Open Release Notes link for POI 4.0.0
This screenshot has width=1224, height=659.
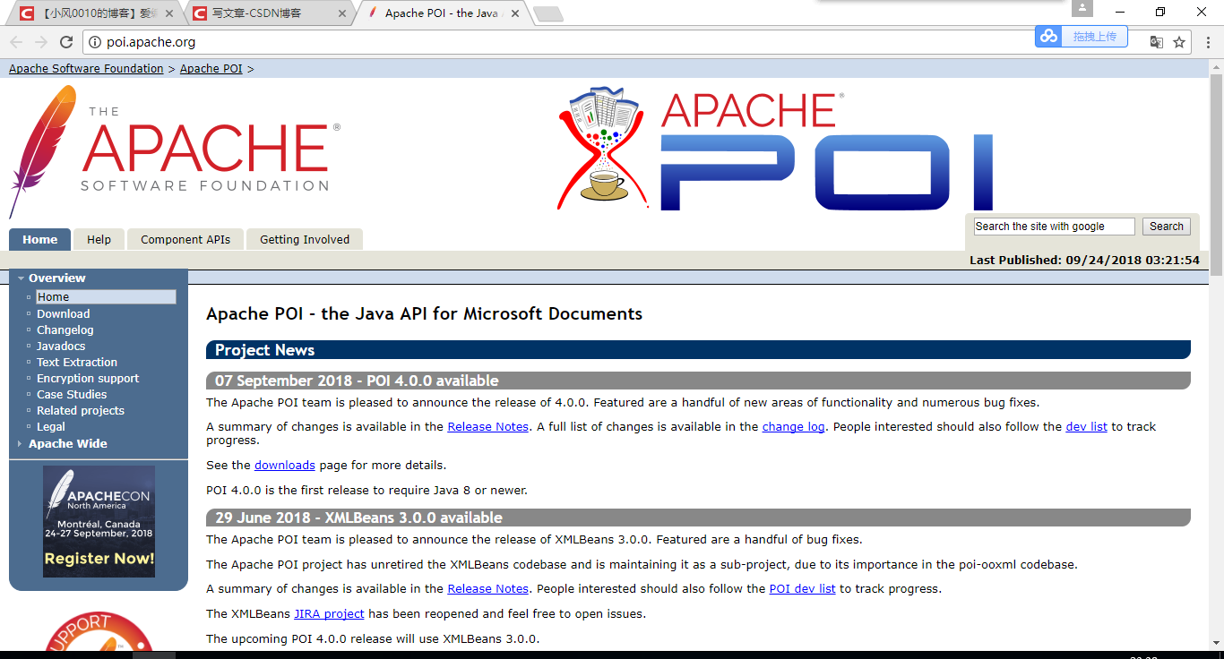click(x=488, y=426)
